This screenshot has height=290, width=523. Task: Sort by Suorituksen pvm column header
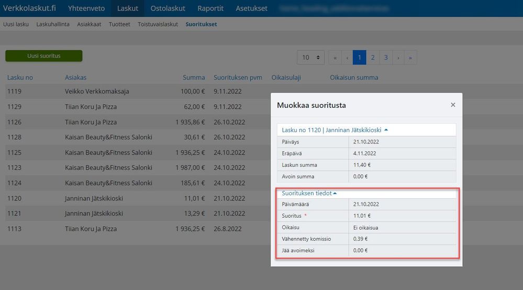tap(238, 77)
